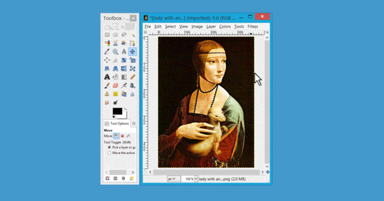
Task: Select the Bucket Fill tool
Action: click(115, 77)
